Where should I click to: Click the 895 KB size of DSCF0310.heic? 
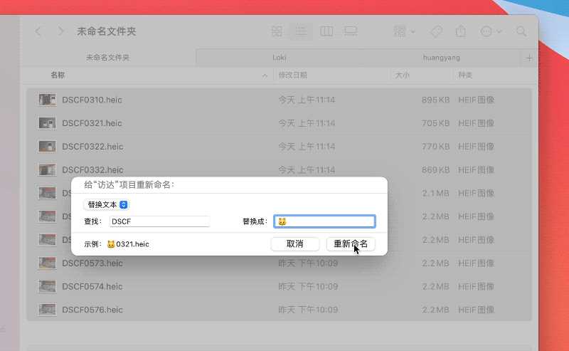[435, 100]
